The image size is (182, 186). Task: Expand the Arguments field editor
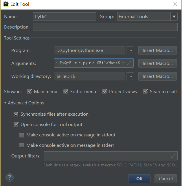point(129,63)
